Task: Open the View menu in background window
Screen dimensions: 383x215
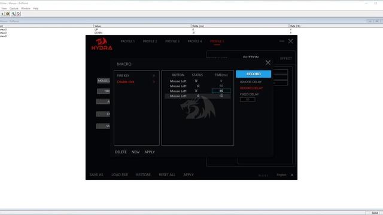Action: tap(4, 8)
